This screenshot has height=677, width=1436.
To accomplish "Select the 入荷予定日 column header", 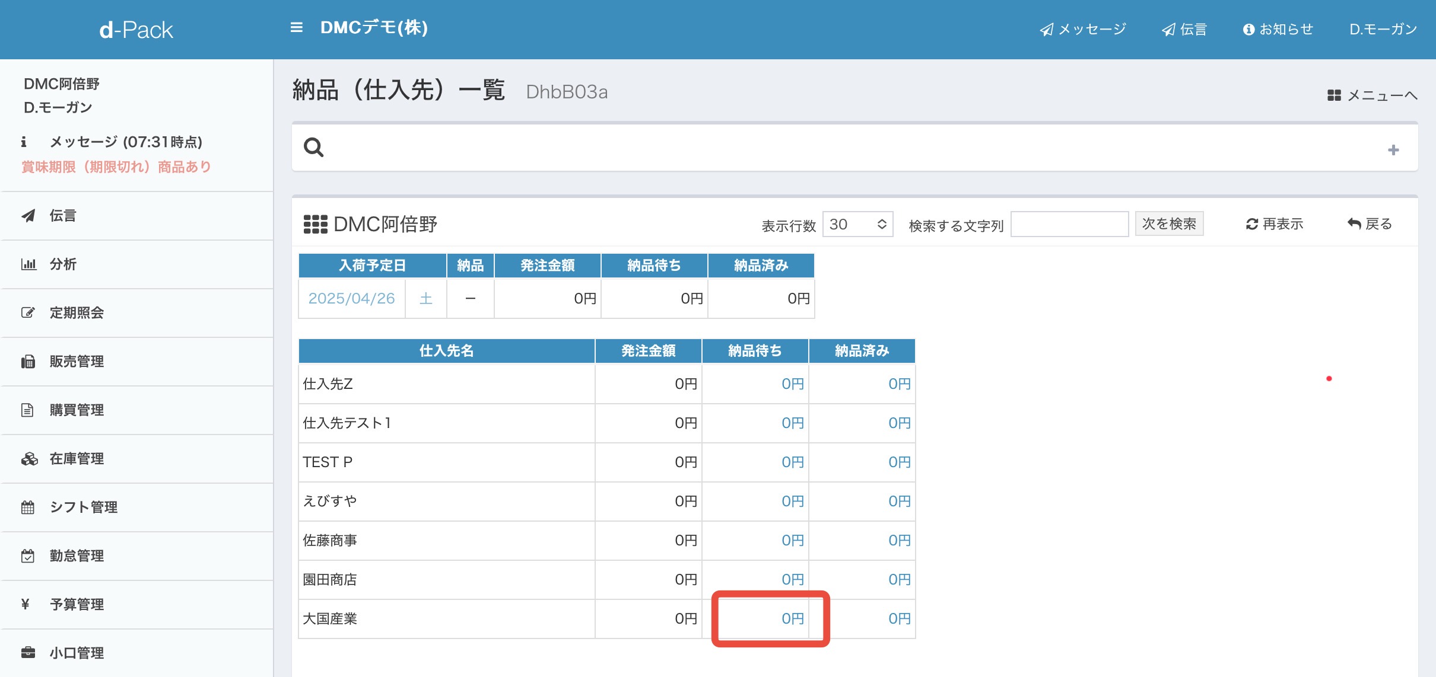I will pyautogui.click(x=372, y=265).
